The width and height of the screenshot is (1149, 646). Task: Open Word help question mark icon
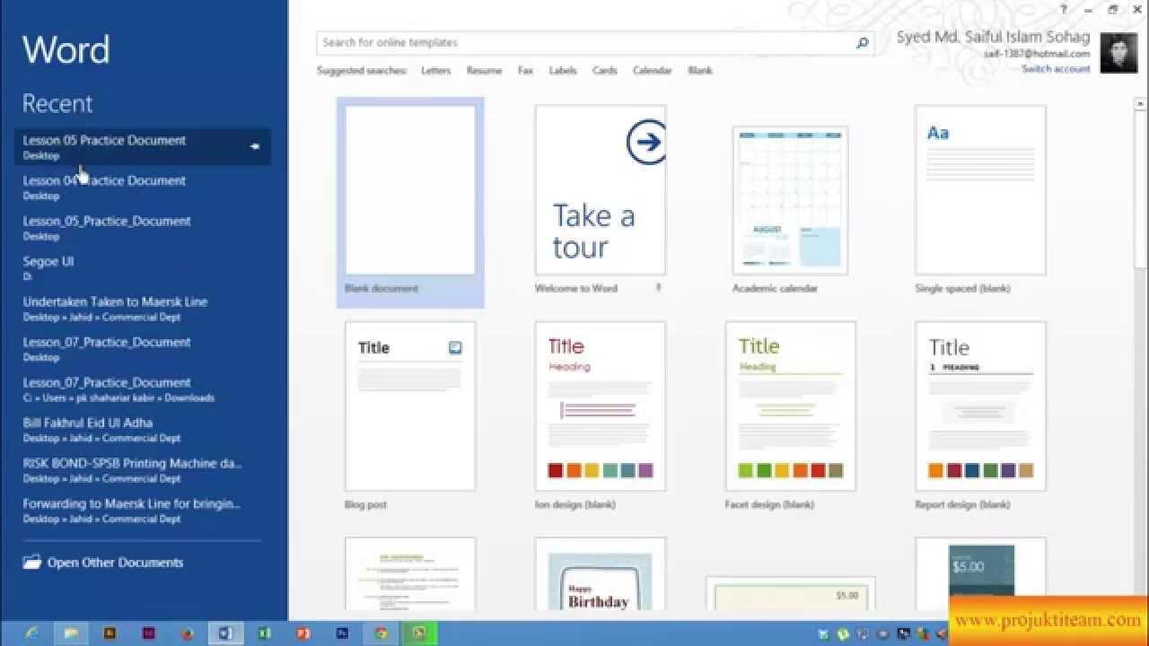click(x=1065, y=9)
